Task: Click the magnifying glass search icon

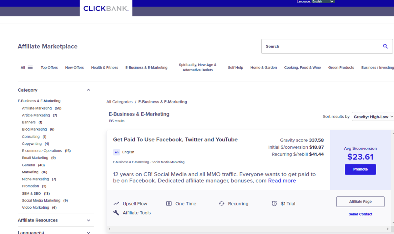Action: tap(385, 46)
